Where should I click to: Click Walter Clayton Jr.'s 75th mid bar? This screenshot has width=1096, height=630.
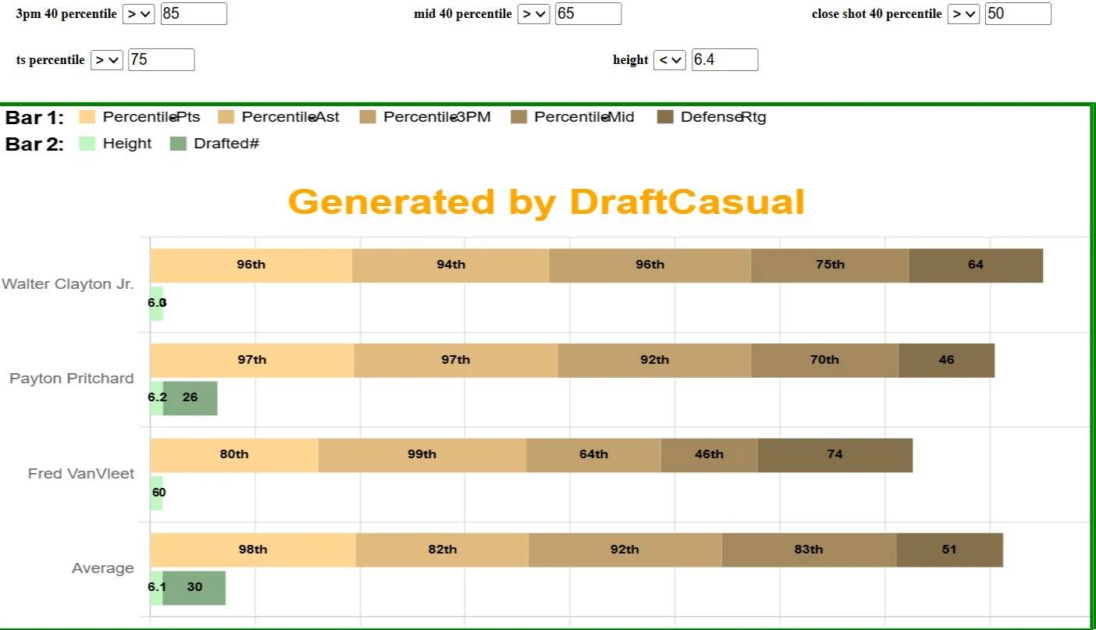point(830,265)
